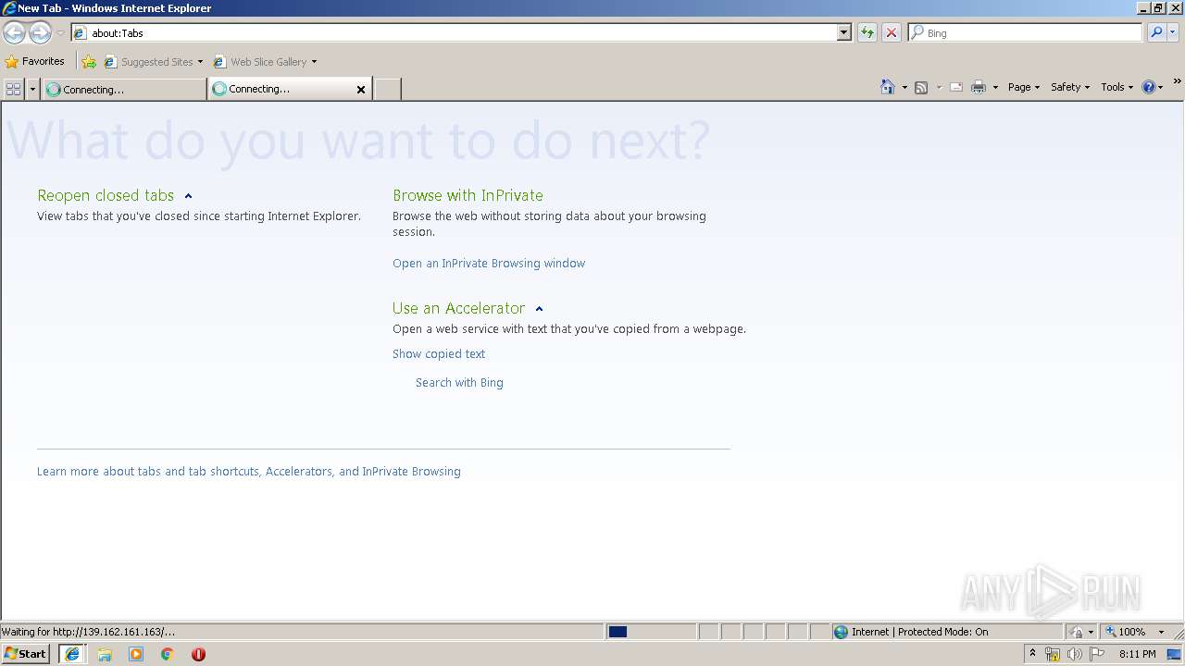Open an InPrivate Browsing window link
1185x666 pixels.
coord(489,263)
